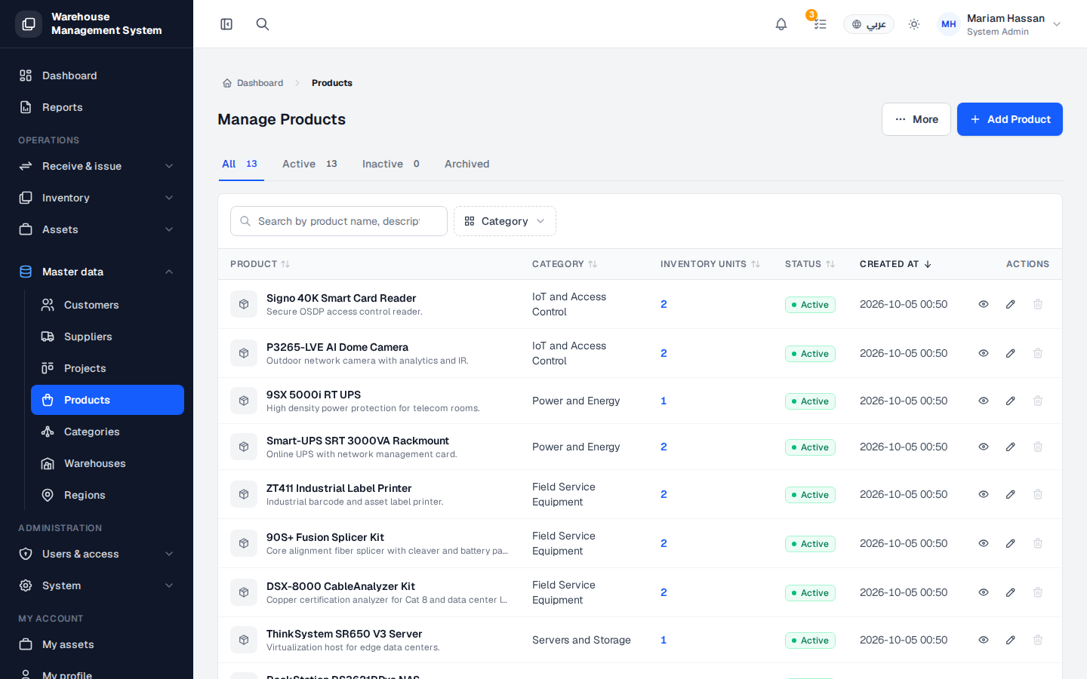The image size is (1087, 679).
Task: Open the Category filter dropdown
Action: 505,221
